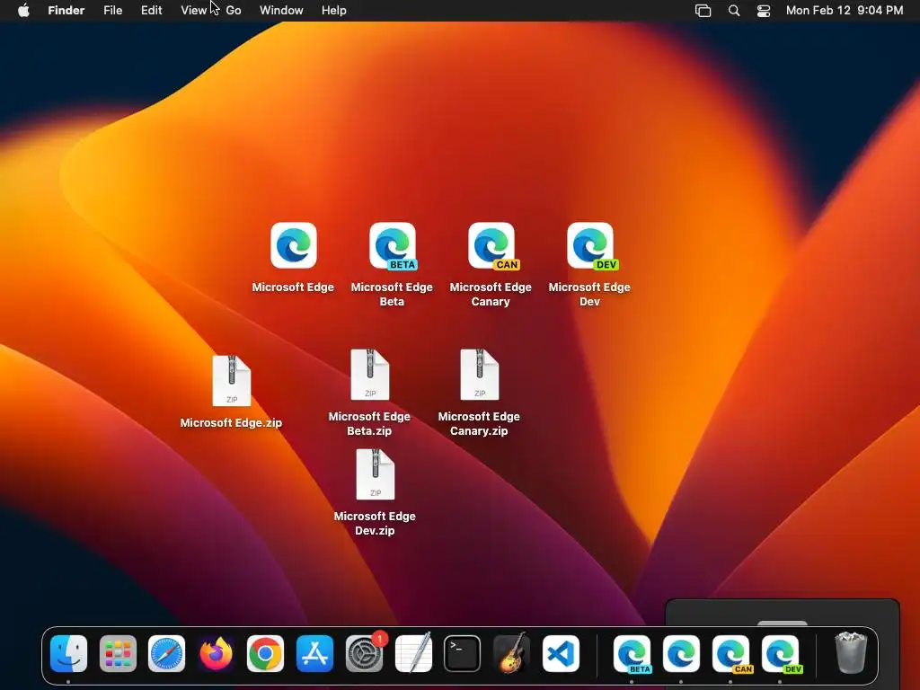Open TextEdit from the Dock
This screenshot has width=920, height=690.
point(413,654)
